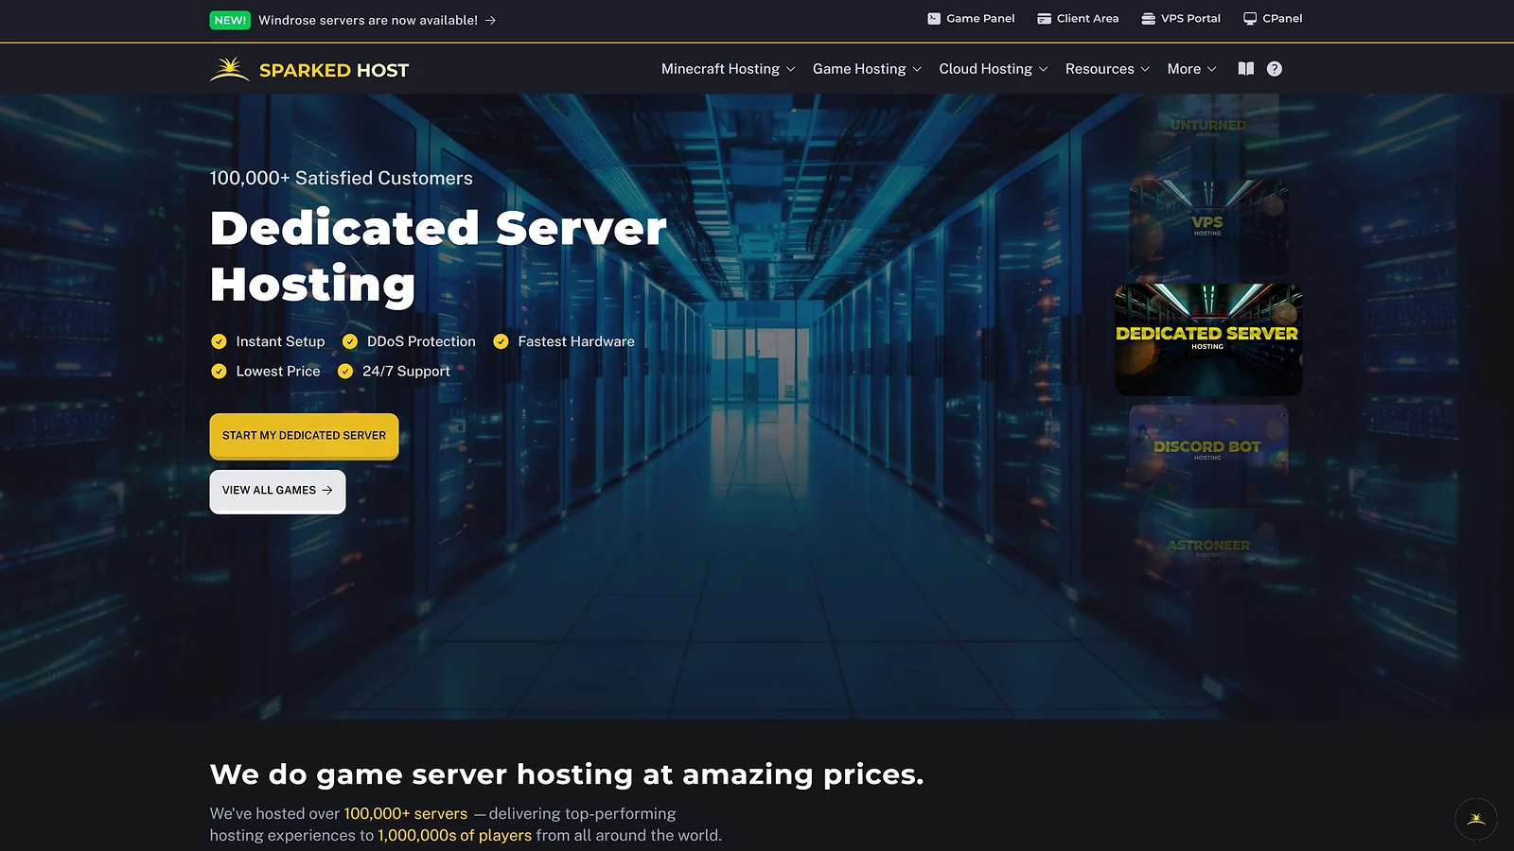
Task: Click the Lowest Price label
Action: click(278, 371)
